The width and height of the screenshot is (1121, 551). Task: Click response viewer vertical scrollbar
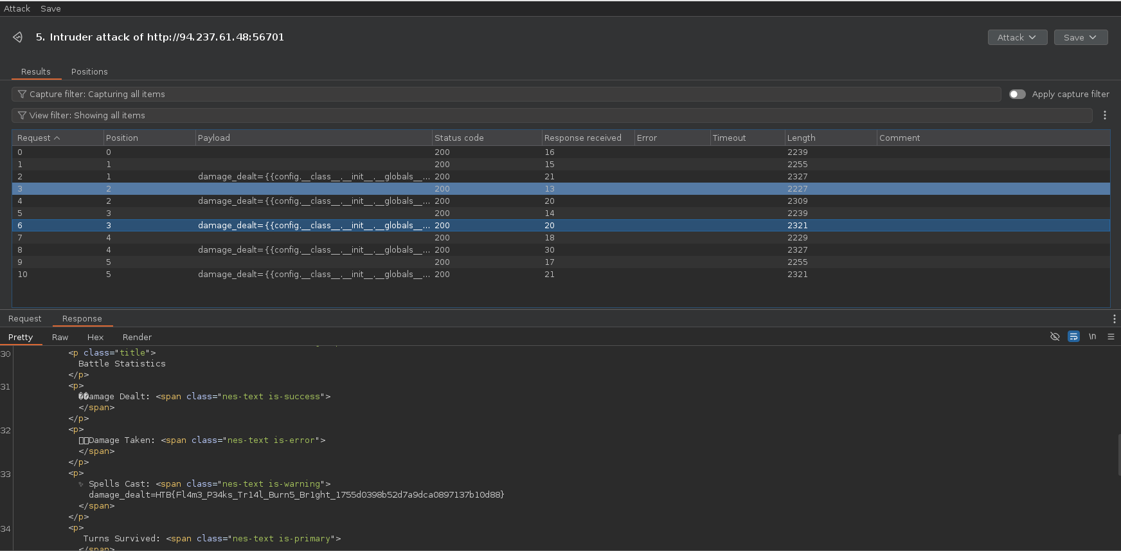[x=1118, y=455]
